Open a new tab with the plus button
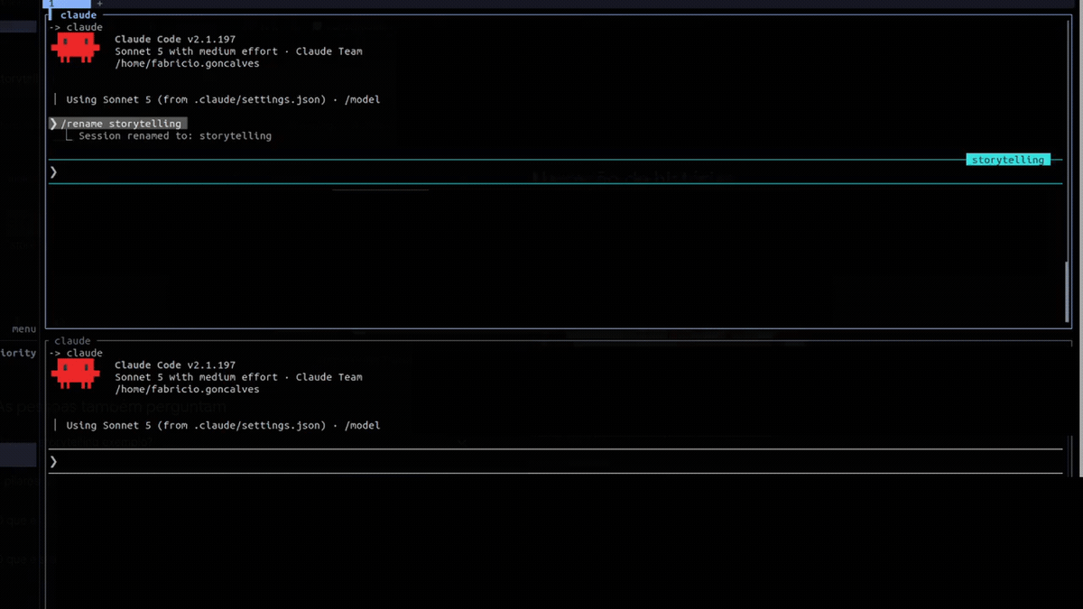The width and height of the screenshot is (1083, 609). point(99,4)
